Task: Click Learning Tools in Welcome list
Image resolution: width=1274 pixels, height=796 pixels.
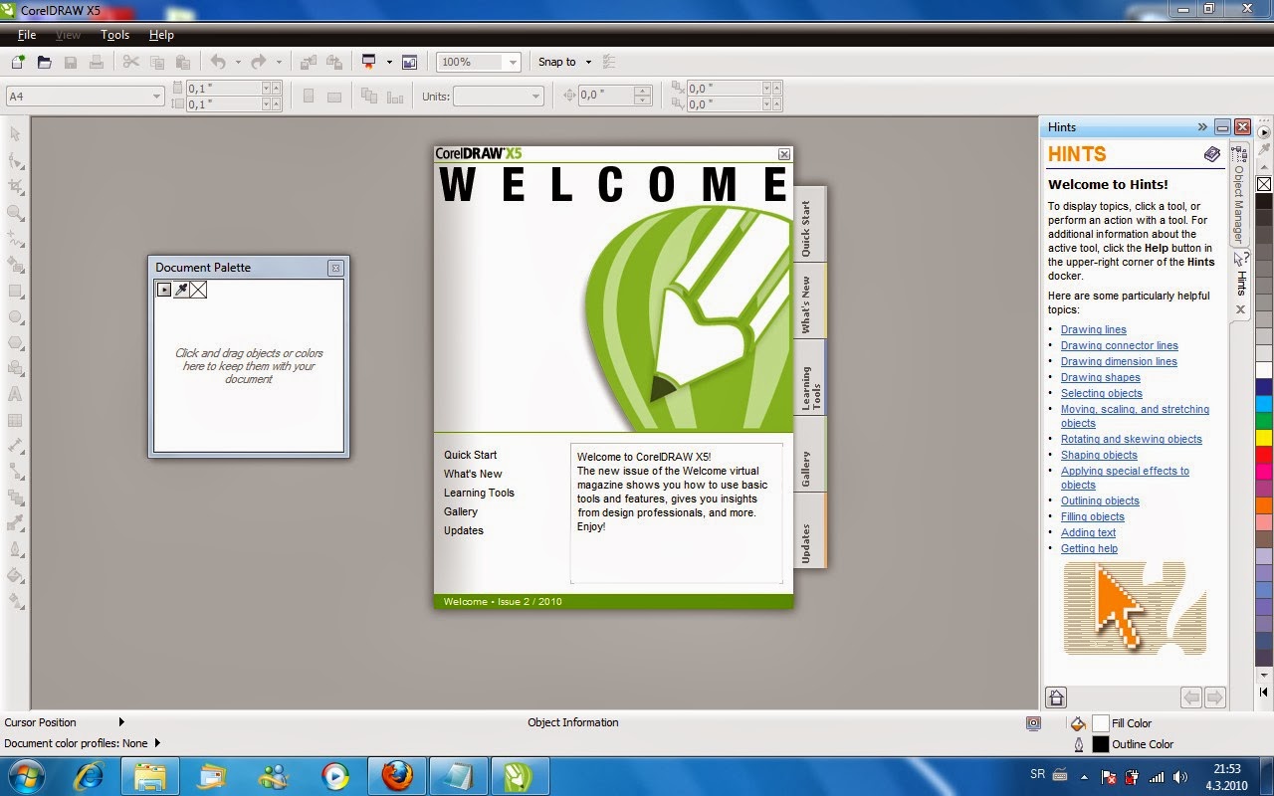Action: point(479,493)
